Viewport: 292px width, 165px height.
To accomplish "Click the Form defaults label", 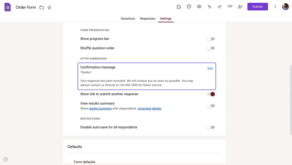I will pyautogui.click(x=85, y=162).
